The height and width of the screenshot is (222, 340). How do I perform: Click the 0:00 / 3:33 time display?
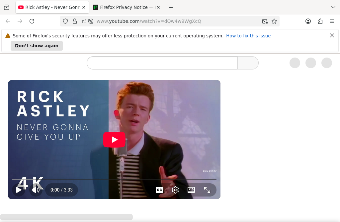click(61, 190)
